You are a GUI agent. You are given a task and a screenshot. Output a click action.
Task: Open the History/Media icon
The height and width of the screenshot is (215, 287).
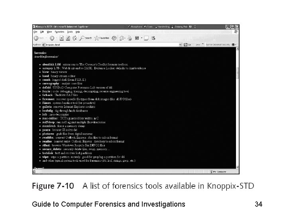(x=114, y=38)
